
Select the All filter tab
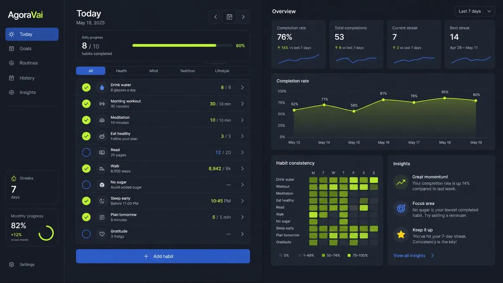click(91, 71)
